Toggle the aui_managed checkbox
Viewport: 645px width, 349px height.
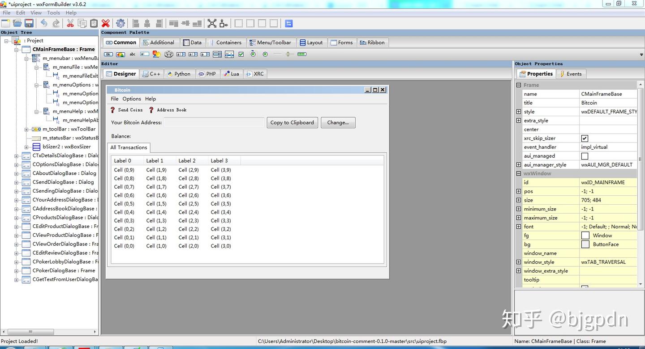pyautogui.click(x=585, y=156)
